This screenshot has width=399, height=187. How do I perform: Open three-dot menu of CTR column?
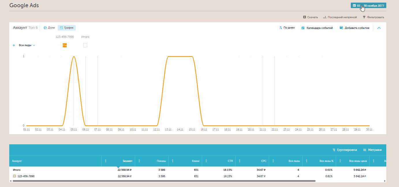[x=206, y=161]
